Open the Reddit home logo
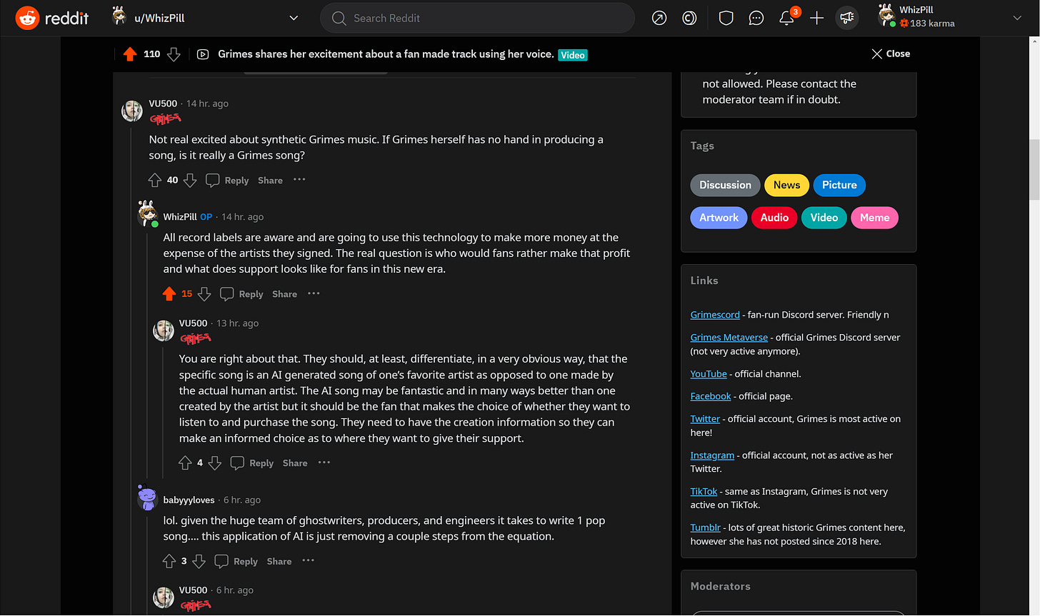This screenshot has height=616, width=1040. pyautogui.click(x=52, y=18)
